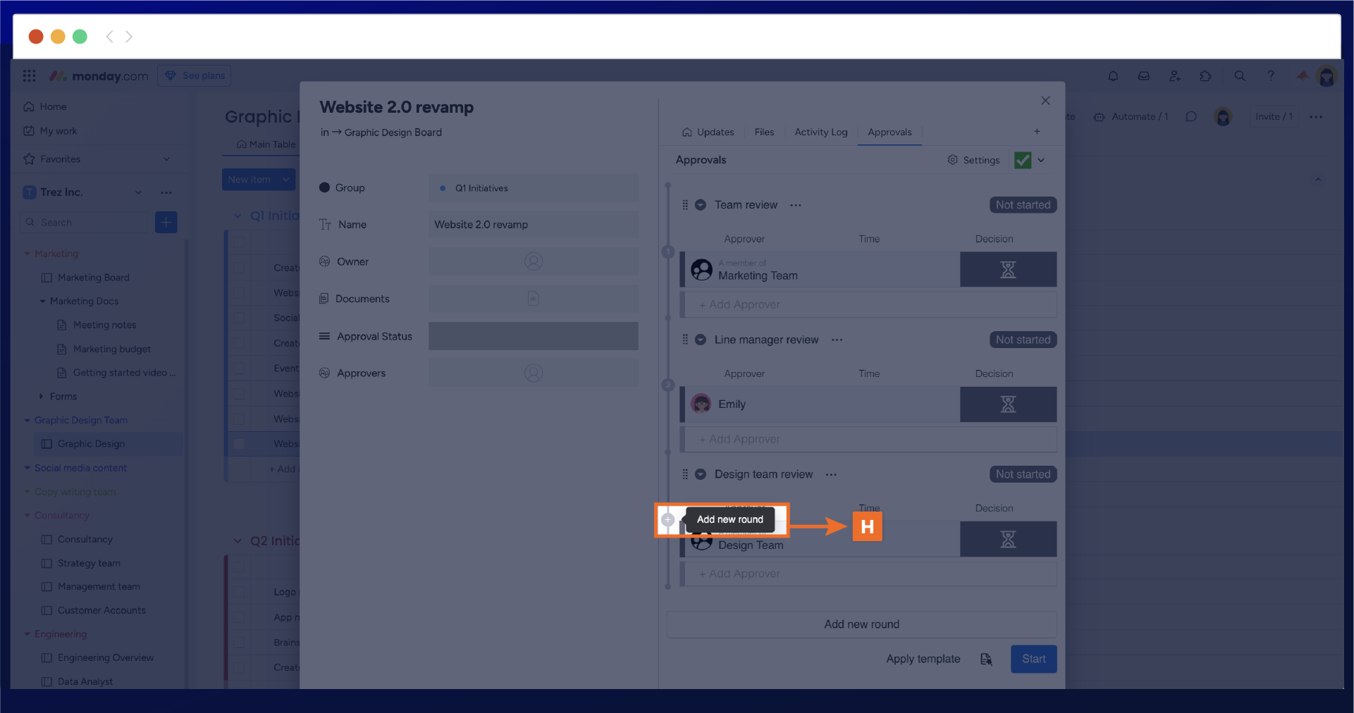
Task: Open dropdown arrow next to green checkmark
Action: tap(1042, 160)
